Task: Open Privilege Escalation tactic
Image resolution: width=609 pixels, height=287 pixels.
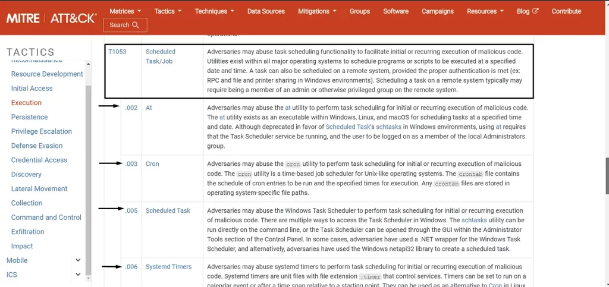Action: 42,131
